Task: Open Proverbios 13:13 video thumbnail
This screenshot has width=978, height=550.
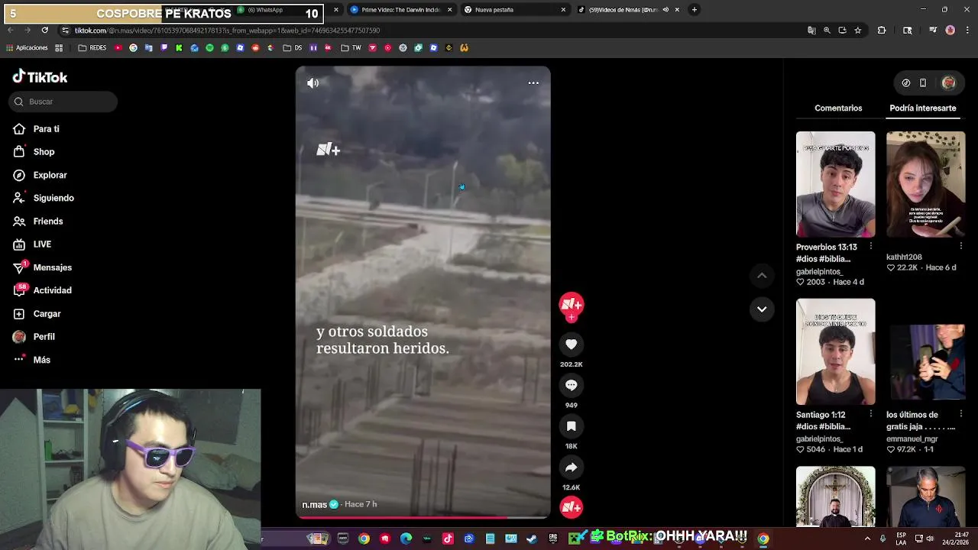Action: point(835,184)
